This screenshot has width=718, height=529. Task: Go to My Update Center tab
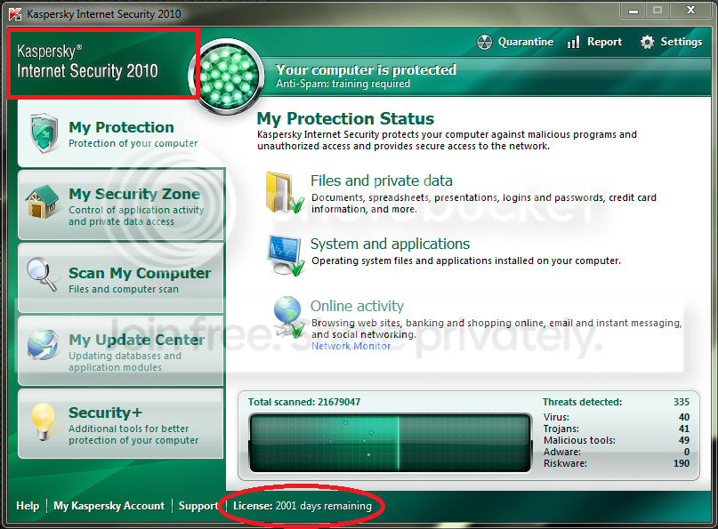point(121,350)
